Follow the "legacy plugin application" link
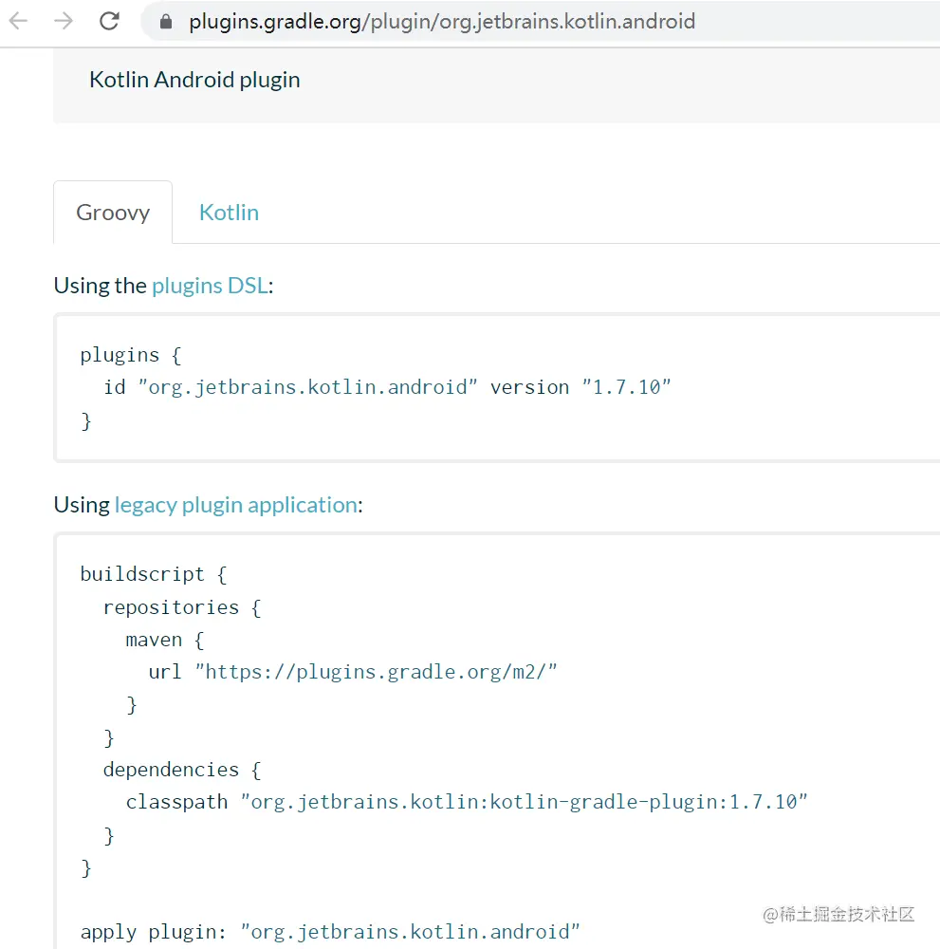This screenshot has height=949, width=940. pyautogui.click(x=235, y=505)
